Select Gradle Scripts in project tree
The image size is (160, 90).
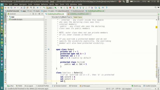(17, 19)
